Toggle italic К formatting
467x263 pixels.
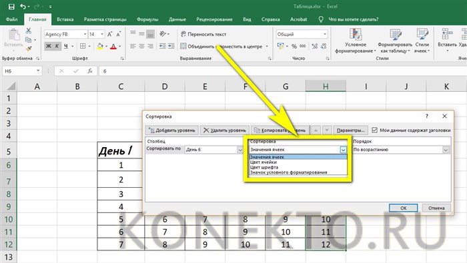click(57, 46)
